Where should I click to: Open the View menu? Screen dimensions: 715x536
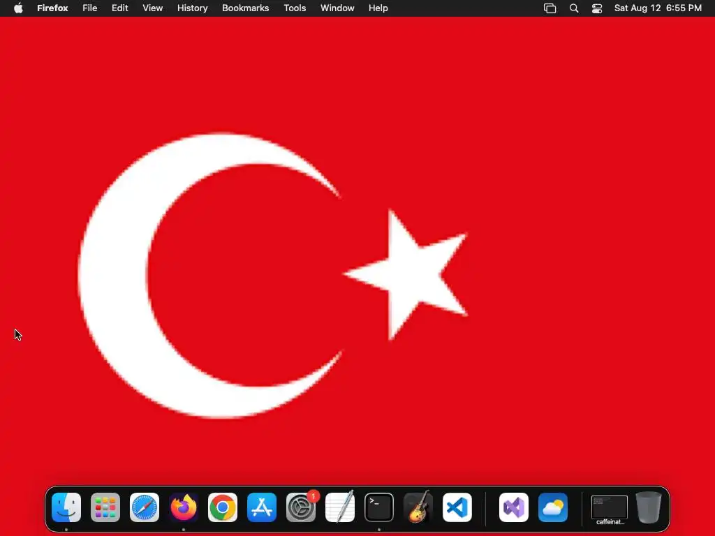point(153,8)
